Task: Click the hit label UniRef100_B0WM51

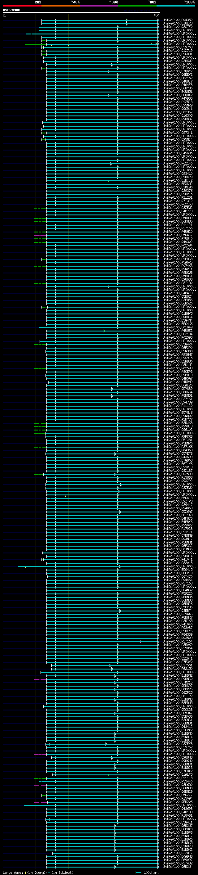Action: pyautogui.click(x=178, y=92)
